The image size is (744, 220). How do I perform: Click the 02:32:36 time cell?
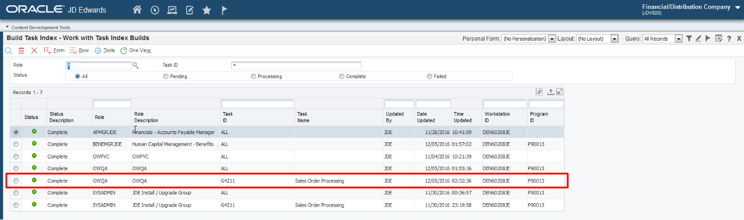coord(467,181)
